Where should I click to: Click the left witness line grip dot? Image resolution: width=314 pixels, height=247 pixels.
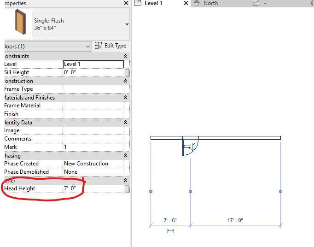151,191
